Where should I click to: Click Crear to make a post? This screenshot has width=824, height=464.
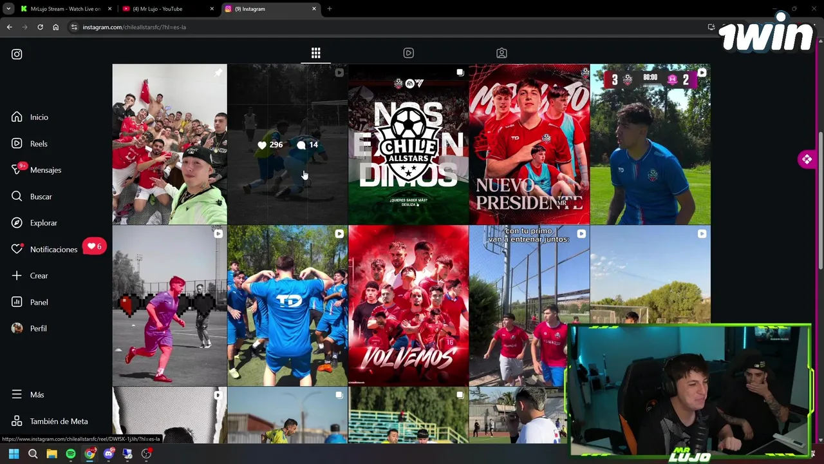(x=39, y=276)
